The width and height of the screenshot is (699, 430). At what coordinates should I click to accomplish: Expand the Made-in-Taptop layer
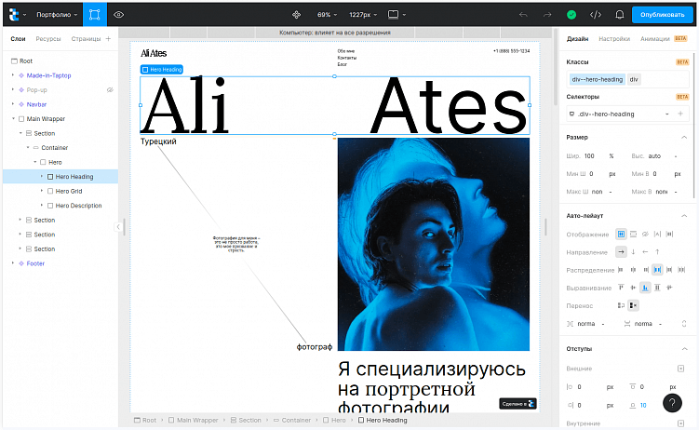click(12, 75)
